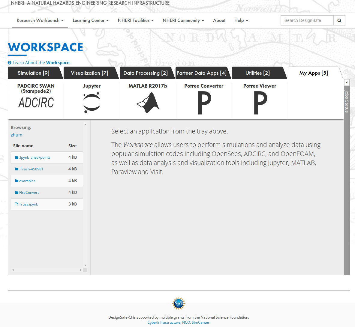The width and height of the screenshot is (355, 327).
Task: Click the .Trash-458981 folder icon
Action: (17, 169)
